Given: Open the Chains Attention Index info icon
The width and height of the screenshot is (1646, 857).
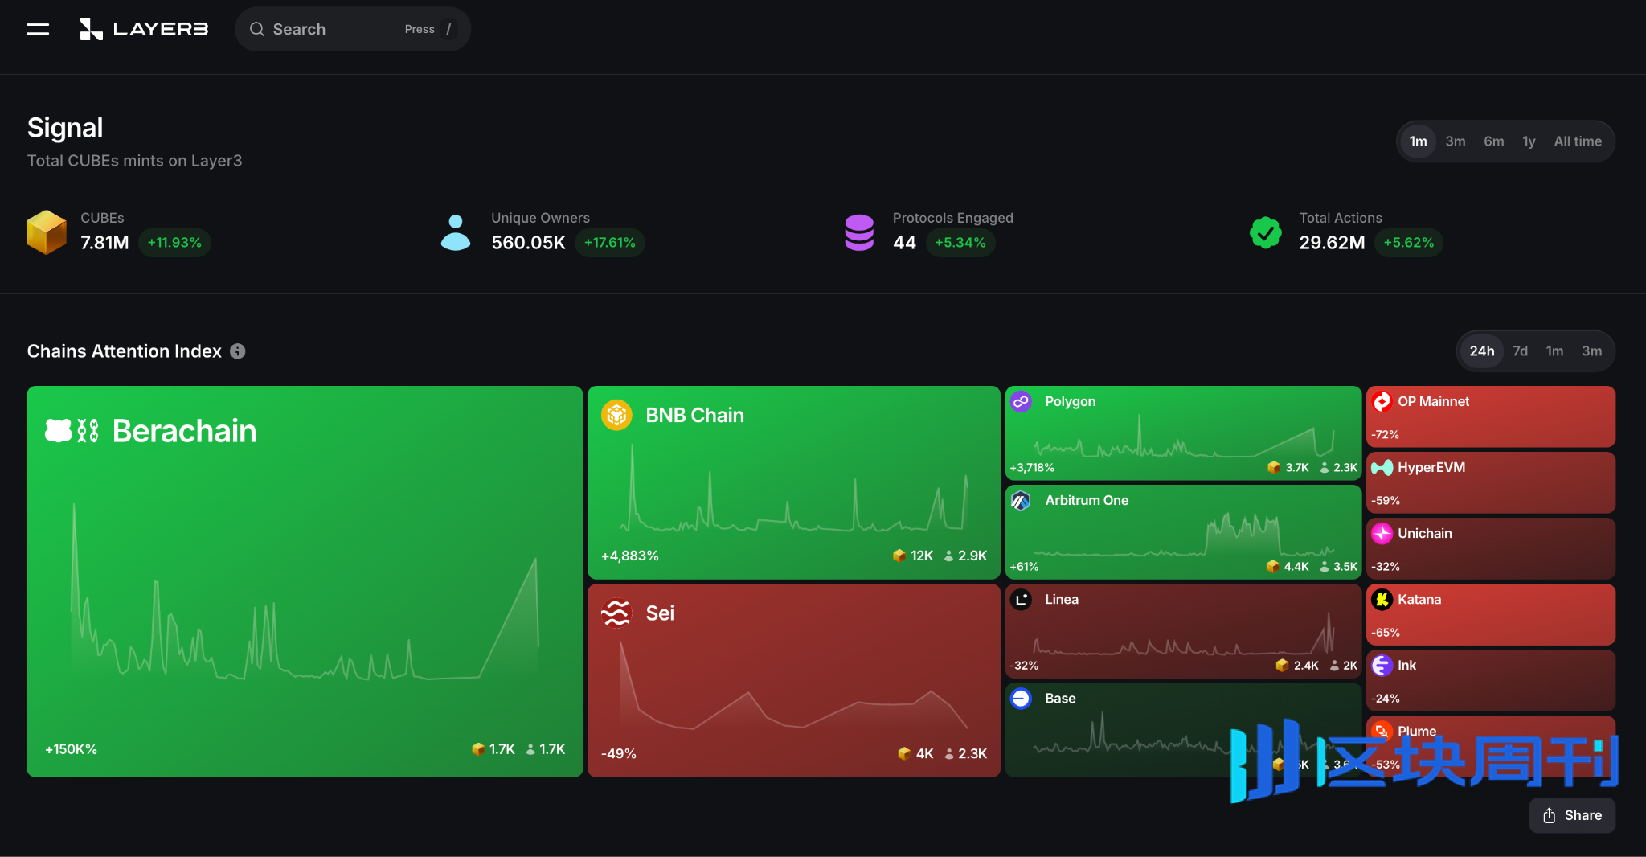Looking at the screenshot, I should pos(238,351).
